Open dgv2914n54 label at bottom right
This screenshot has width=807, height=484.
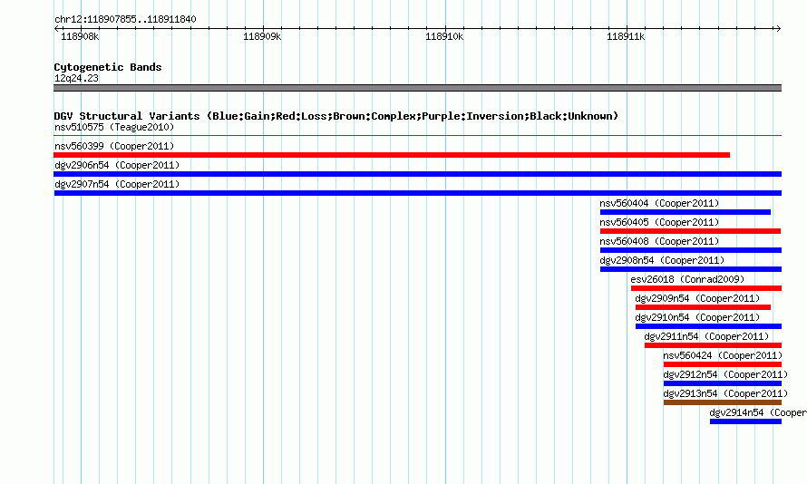[x=758, y=412]
